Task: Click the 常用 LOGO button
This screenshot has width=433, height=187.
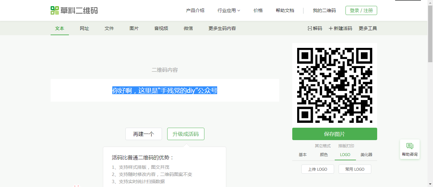Action: tap(355, 169)
